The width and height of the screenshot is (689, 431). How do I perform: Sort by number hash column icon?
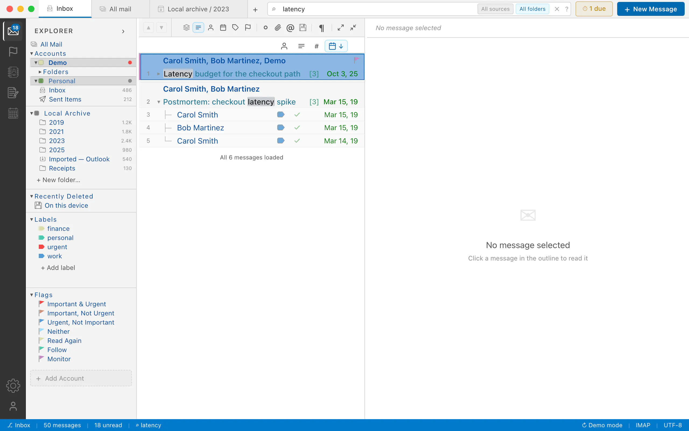pyautogui.click(x=316, y=46)
